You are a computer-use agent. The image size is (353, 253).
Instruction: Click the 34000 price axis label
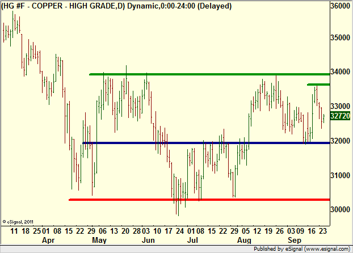[x=340, y=72]
